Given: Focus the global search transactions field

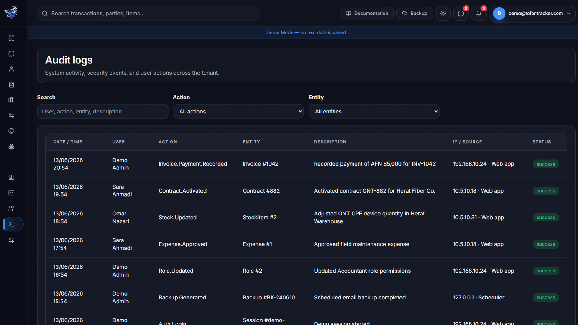Looking at the screenshot, I should tap(149, 13).
